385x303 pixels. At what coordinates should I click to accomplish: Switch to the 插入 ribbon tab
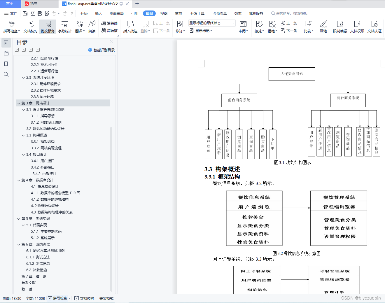point(99,13)
